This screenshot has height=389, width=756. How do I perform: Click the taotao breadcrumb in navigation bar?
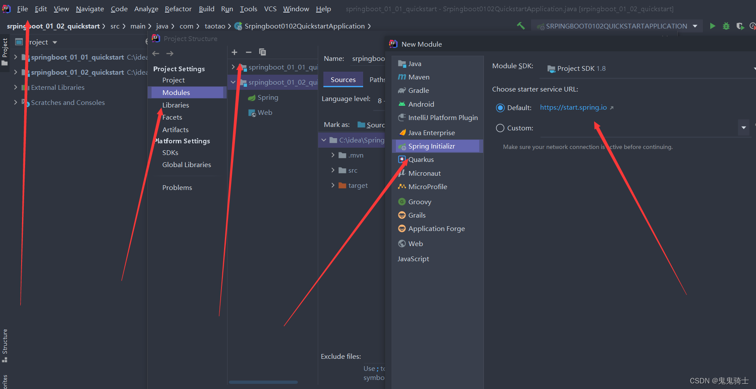tap(215, 26)
